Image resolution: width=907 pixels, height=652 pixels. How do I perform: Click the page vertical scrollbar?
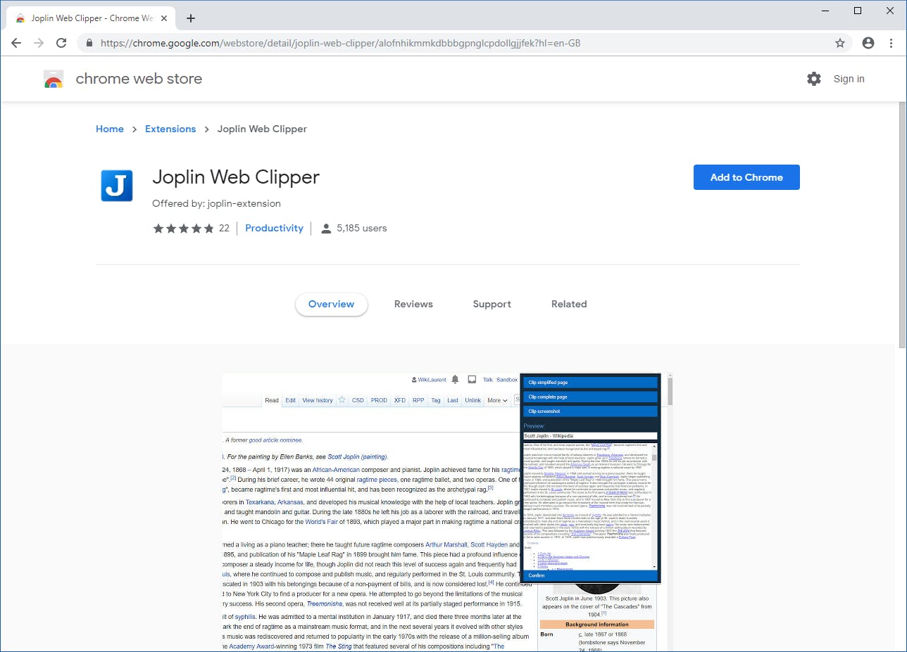[x=902, y=225]
